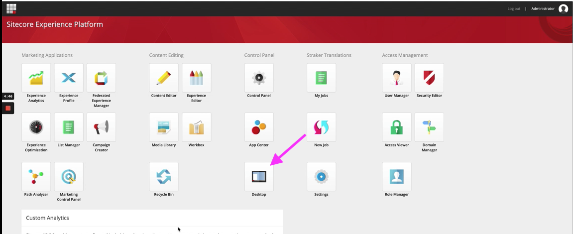Click the Log out link
This screenshot has height=234, width=573.
pyautogui.click(x=514, y=9)
